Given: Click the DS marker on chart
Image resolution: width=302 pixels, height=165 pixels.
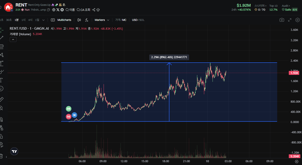Looking at the screenshot, I should (68, 116).
